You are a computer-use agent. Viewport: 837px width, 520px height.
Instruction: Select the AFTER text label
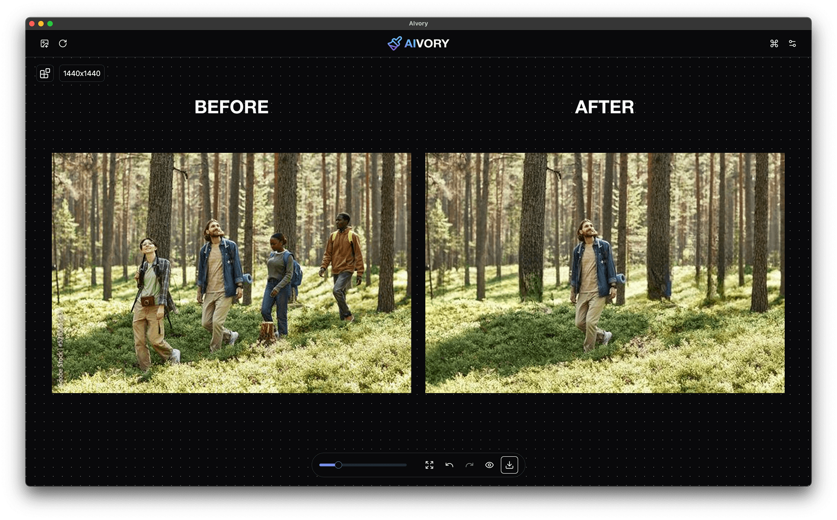pyautogui.click(x=604, y=107)
